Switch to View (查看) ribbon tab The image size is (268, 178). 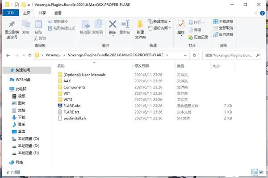tap(58, 13)
